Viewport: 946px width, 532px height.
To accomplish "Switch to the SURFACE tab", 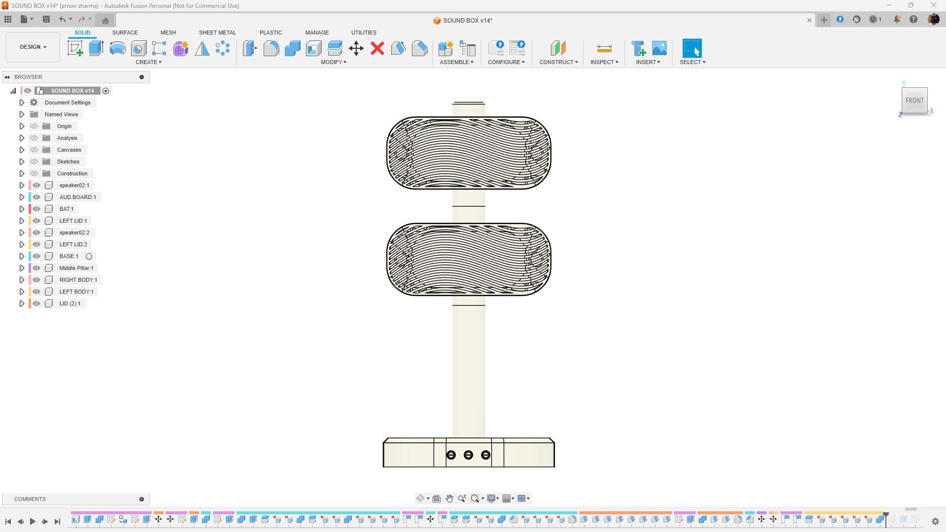I will point(125,33).
